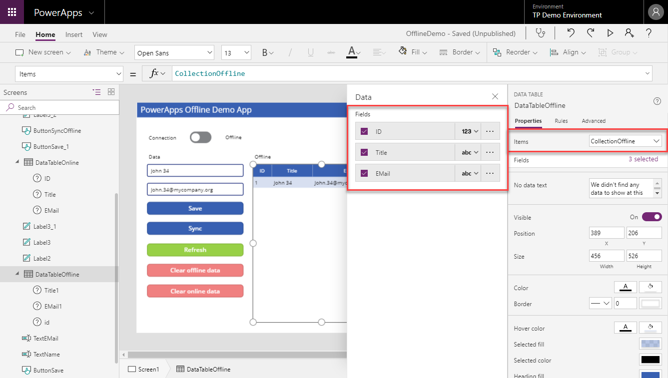The width and height of the screenshot is (668, 378).
Task: Close the Data fields pane
Action: [495, 96]
